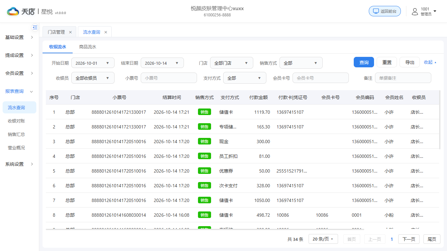Open the 1001 管理员 account dropdown

[424, 11]
